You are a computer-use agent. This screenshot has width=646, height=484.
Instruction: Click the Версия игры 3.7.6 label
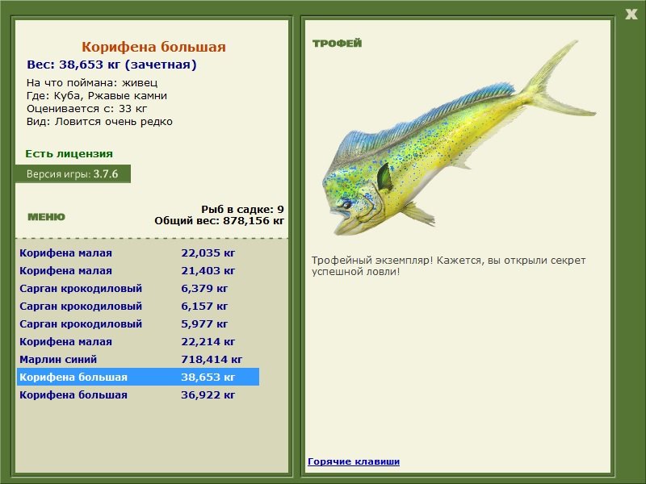[73, 174]
